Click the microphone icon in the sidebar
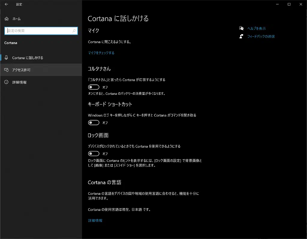Screen dimensions: 307x239 (7, 57)
